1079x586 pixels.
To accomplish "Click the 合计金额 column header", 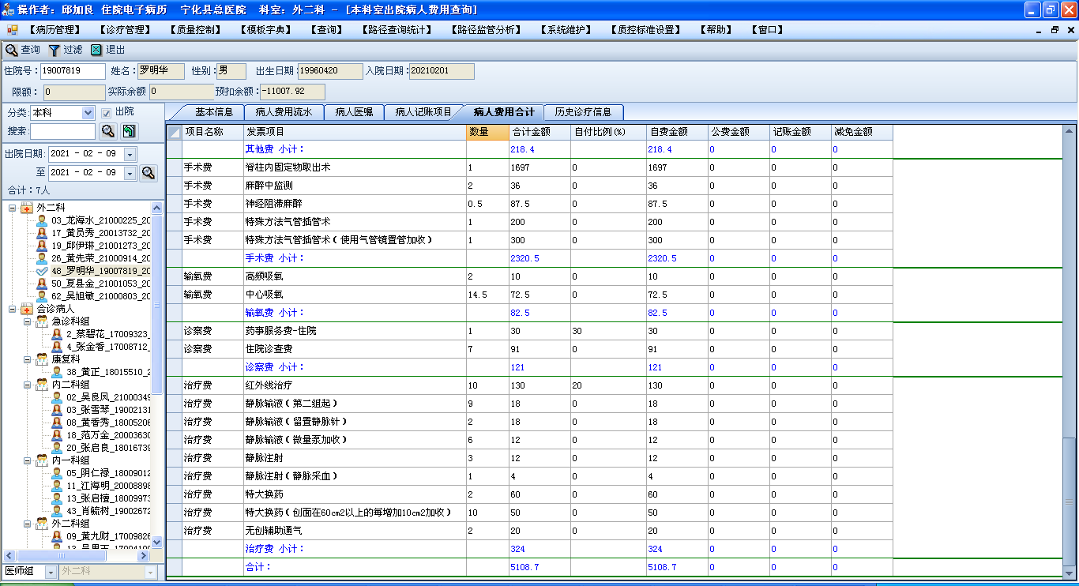I will (x=540, y=132).
